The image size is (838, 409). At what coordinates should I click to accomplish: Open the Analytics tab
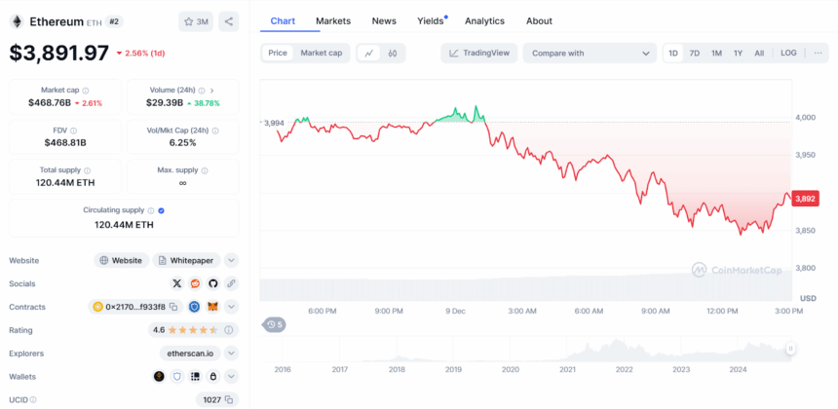click(484, 20)
